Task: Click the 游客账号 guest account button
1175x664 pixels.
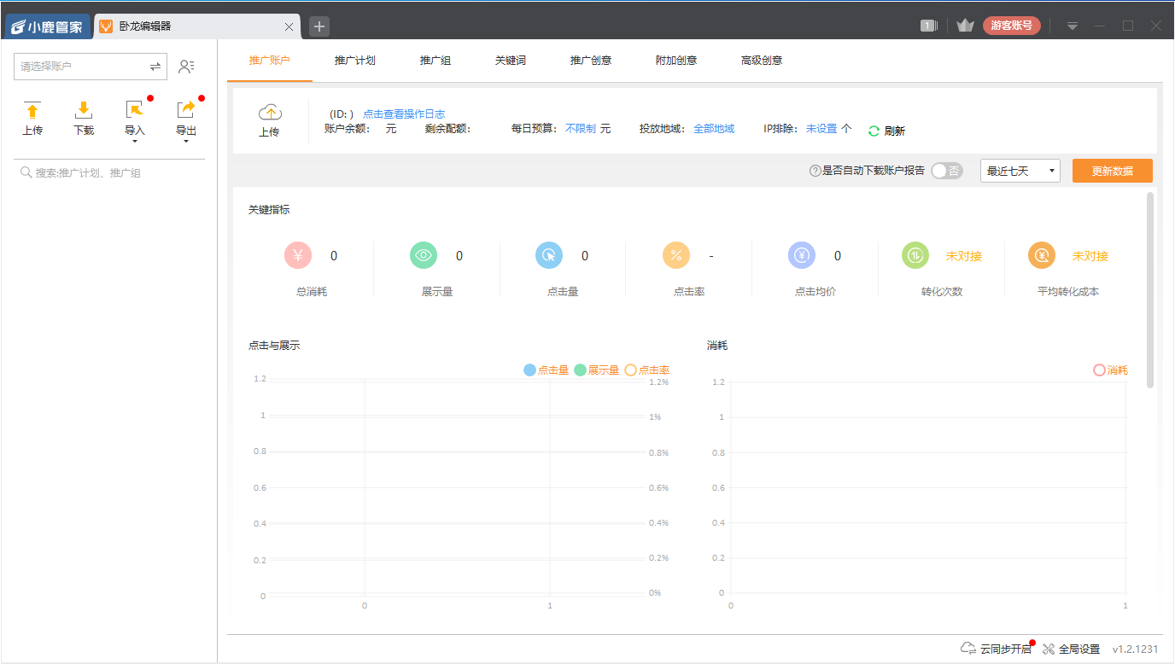Action: pos(1012,26)
